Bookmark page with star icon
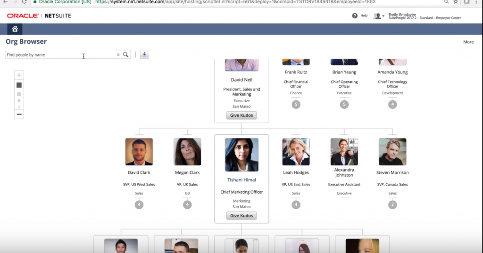 456,2
